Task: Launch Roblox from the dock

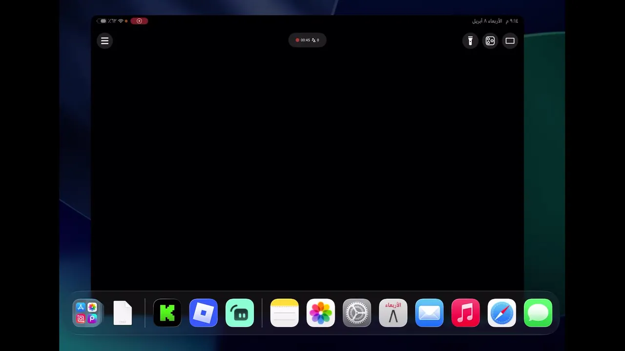Action: pyautogui.click(x=203, y=313)
